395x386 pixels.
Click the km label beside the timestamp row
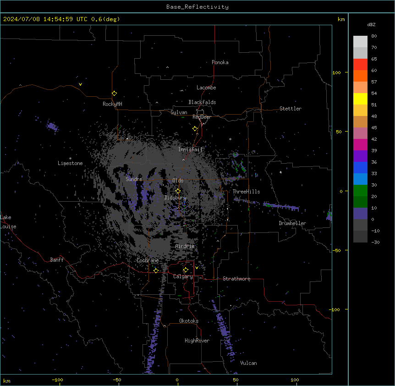[x=341, y=19]
